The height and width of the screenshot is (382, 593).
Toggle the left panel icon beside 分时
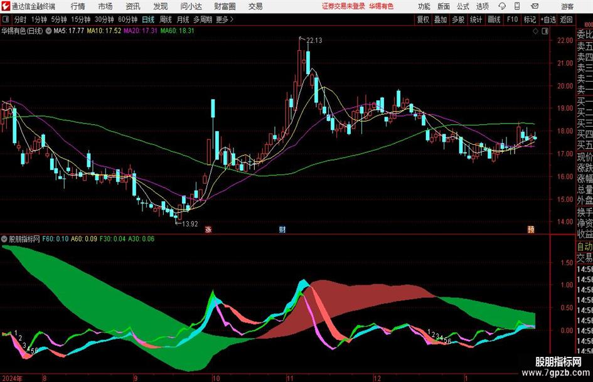[6, 19]
